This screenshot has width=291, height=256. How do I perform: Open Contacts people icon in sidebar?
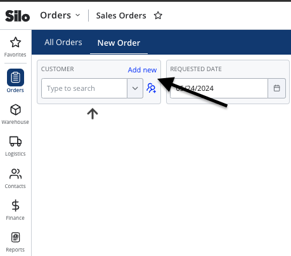point(15,173)
